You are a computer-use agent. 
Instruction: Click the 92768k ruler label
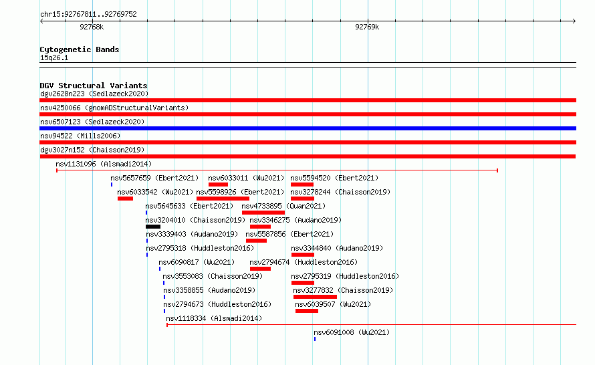coord(92,27)
